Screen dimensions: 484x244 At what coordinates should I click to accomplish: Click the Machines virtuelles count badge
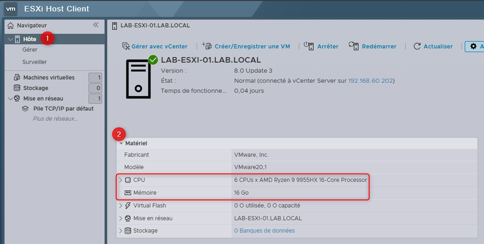tap(95, 78)
